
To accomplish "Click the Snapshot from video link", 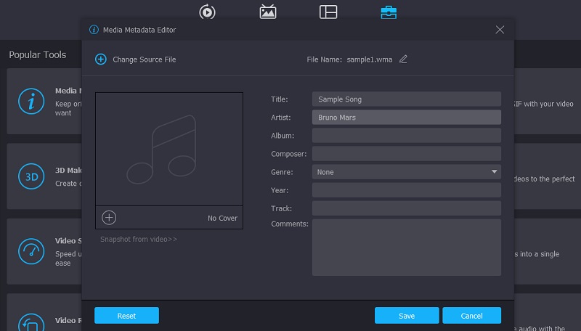I will [139, 239].
